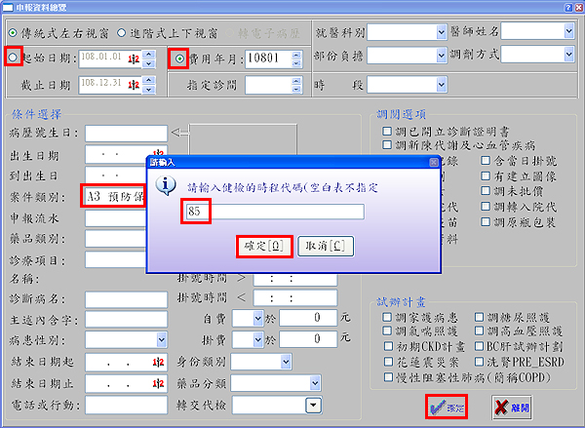Select the 起始日期 radio button
The height and width of the screenshot is (428, 585).
pos(13,58)
